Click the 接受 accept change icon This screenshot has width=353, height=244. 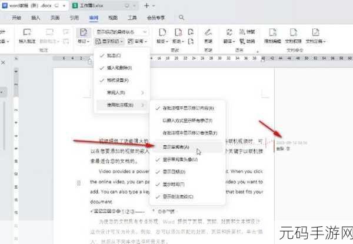[x=162, y=32]
